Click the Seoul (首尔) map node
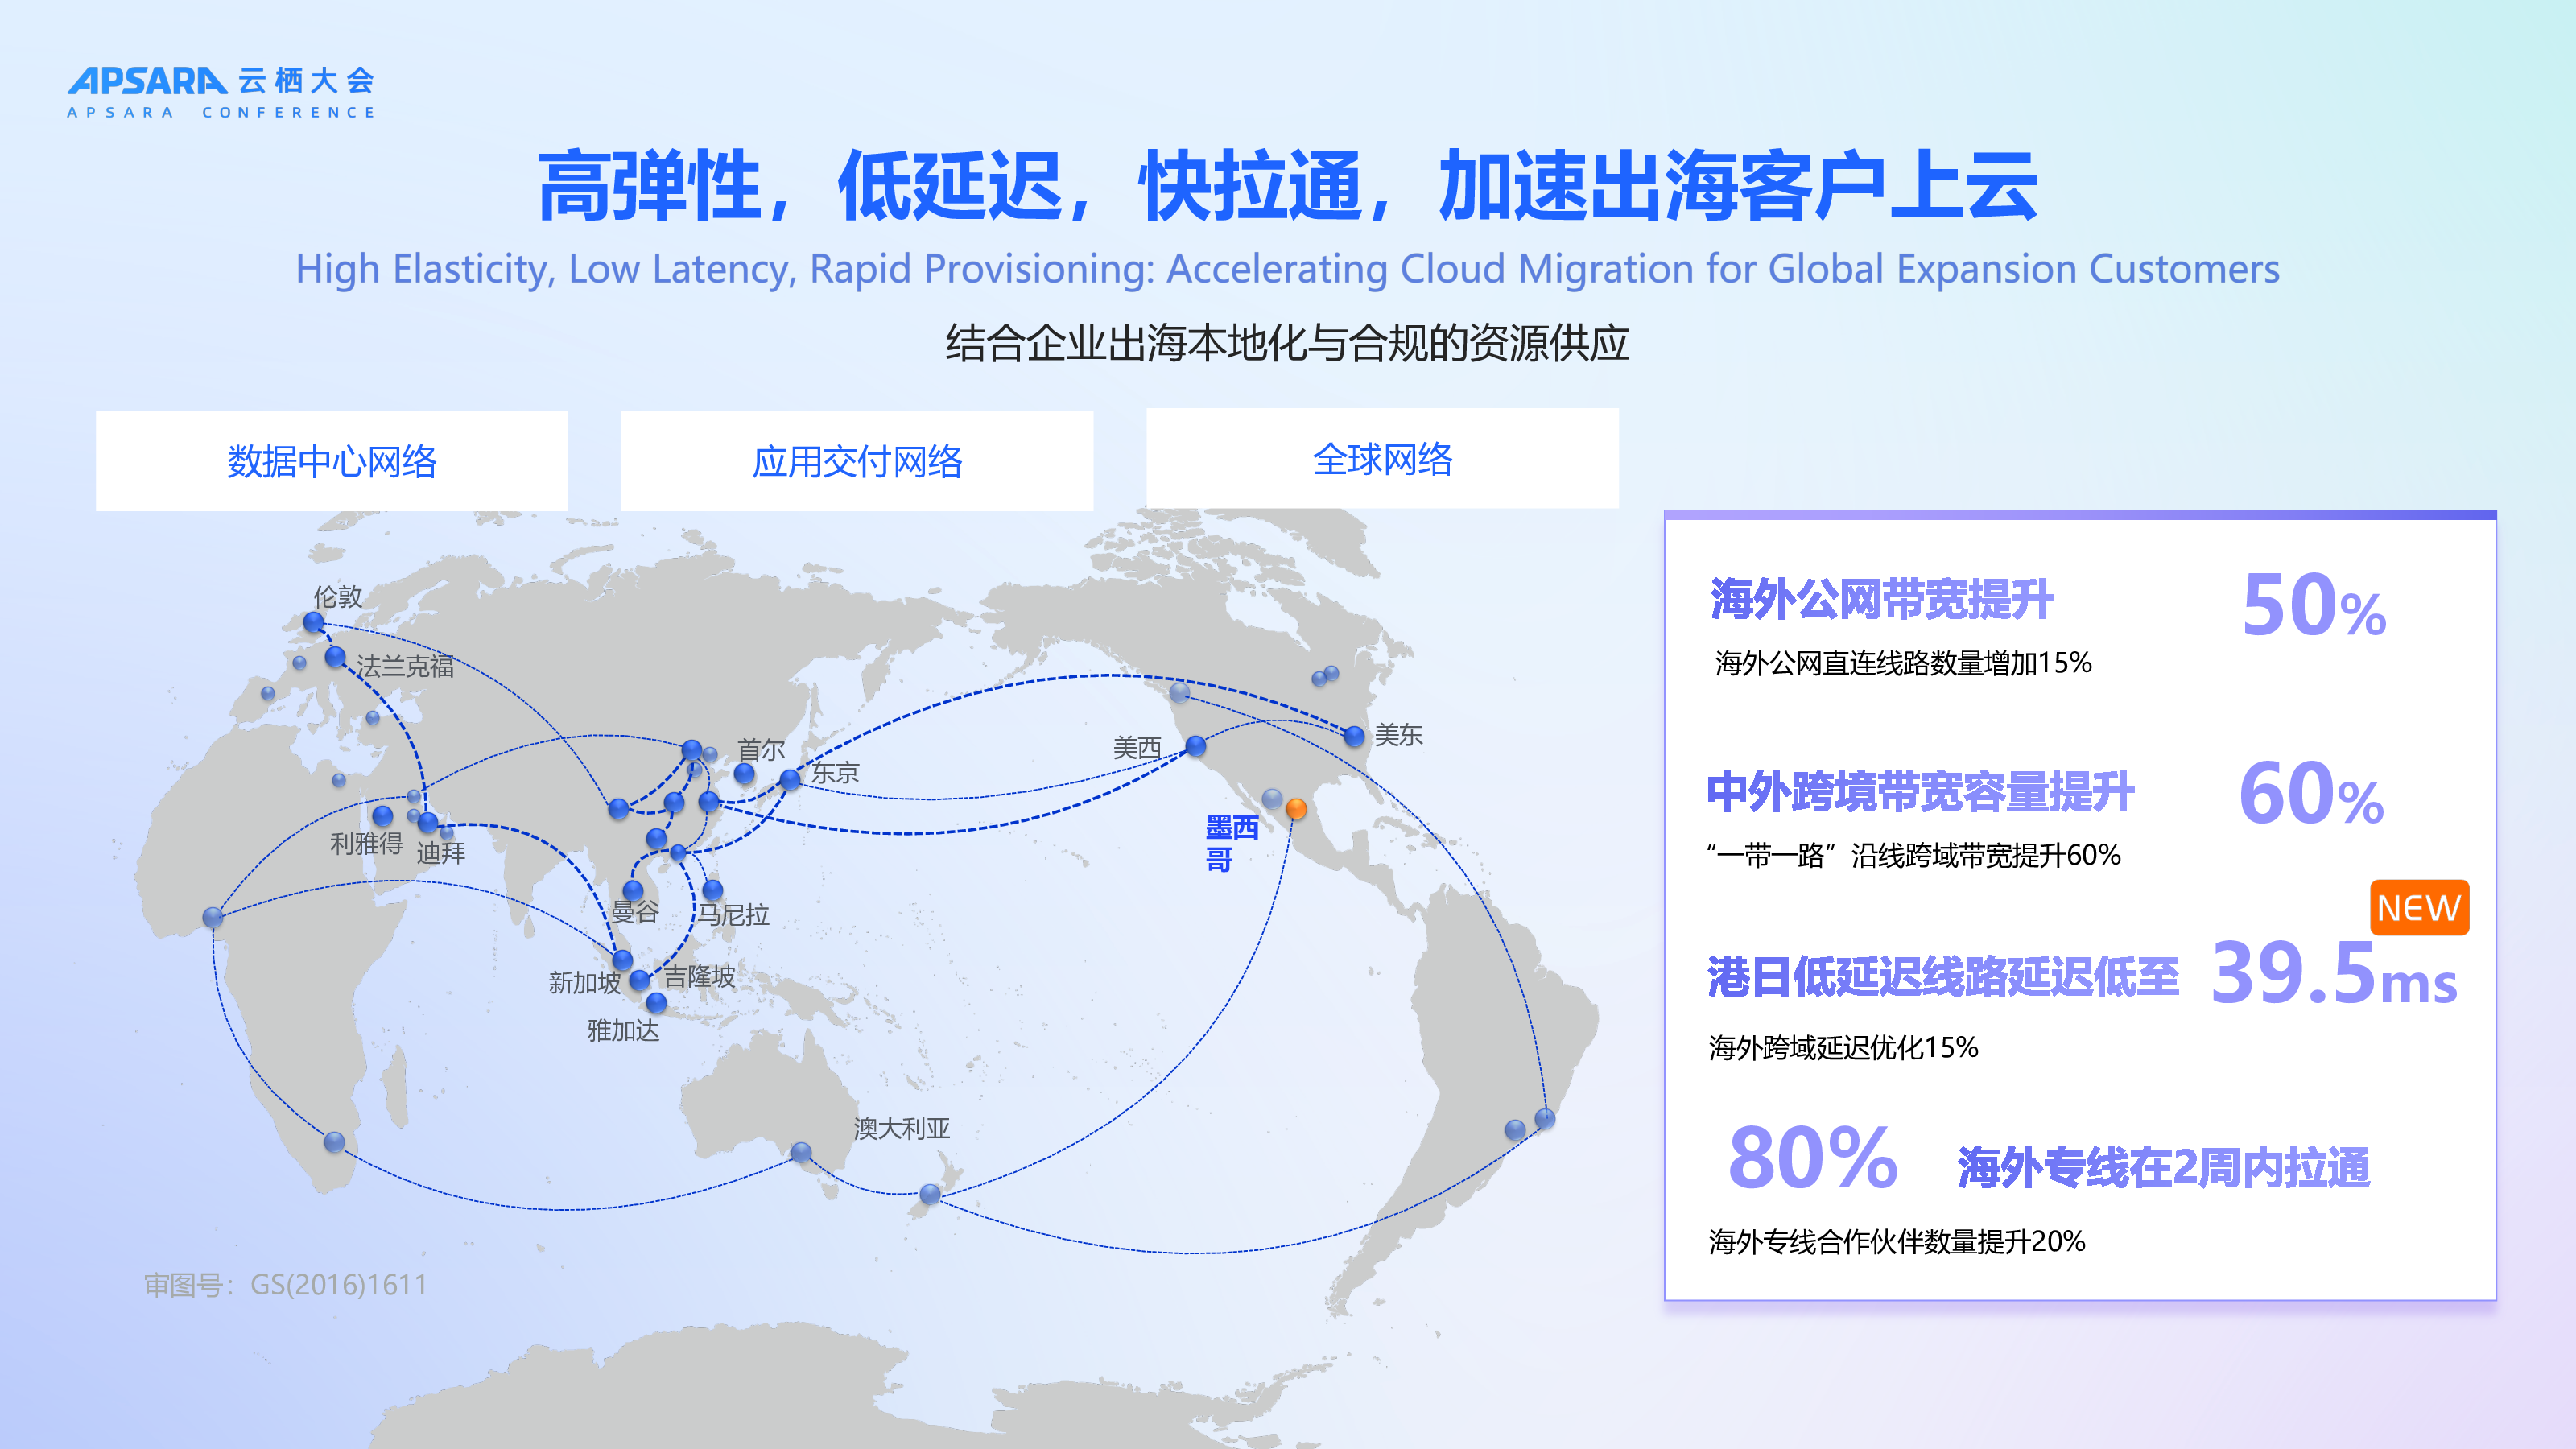Image resolution: width=2576 pixels, height=1449 pixels. 744,773
